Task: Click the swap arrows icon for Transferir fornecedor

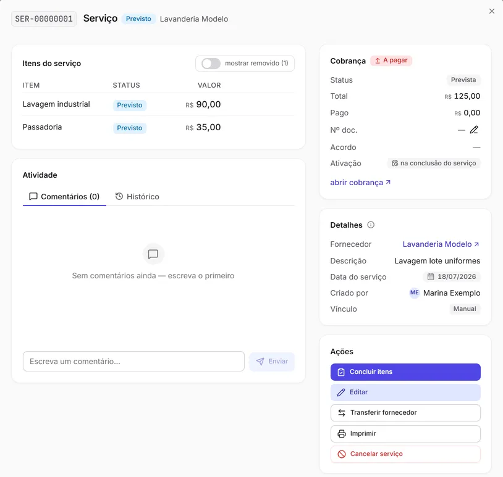Action: click(x=342, y=413)
